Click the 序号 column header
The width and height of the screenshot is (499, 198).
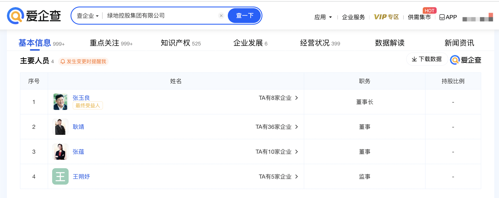[34, 81]
